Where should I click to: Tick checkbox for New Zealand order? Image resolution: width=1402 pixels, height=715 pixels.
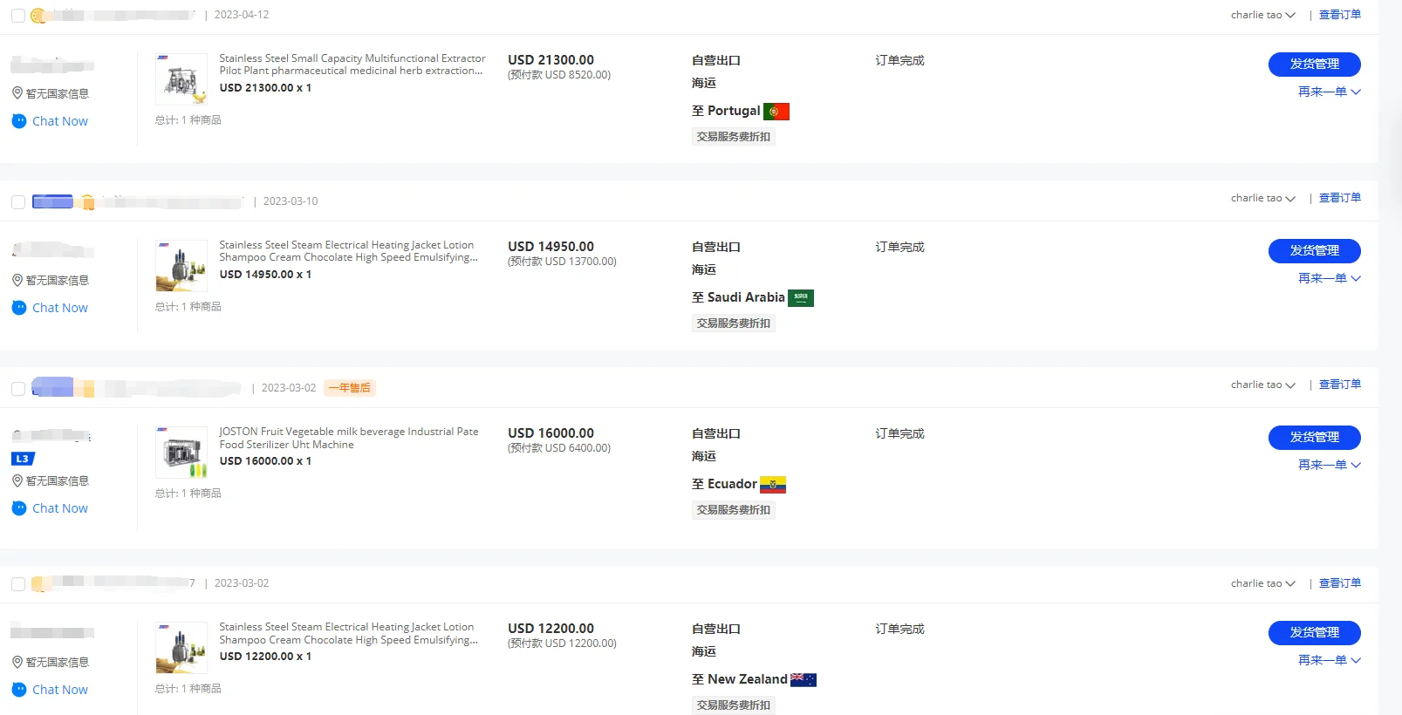[18, 584]
